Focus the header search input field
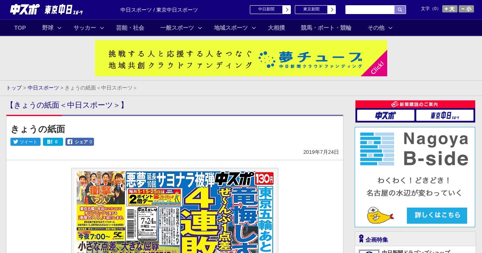 (370, 10)
